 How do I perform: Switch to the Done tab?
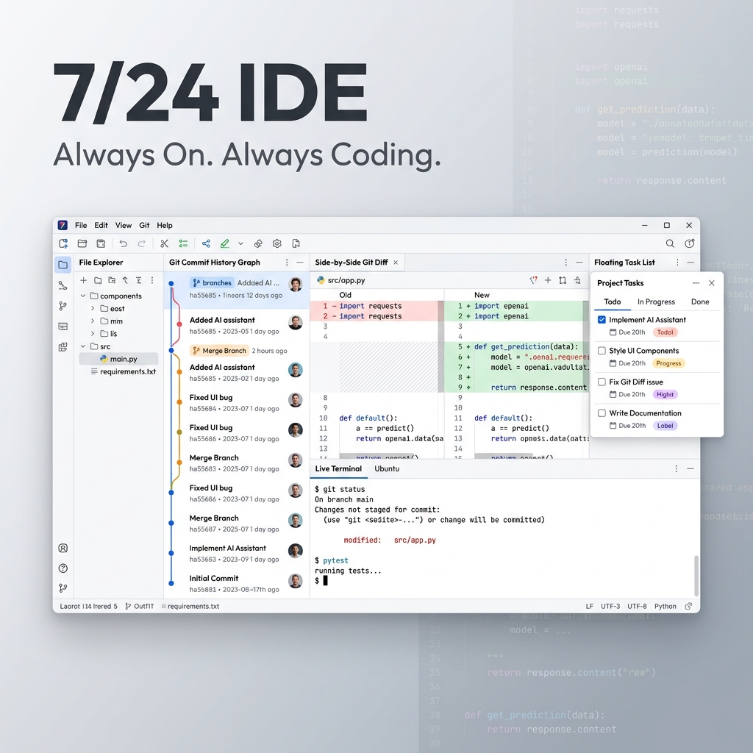pos(700,301)
